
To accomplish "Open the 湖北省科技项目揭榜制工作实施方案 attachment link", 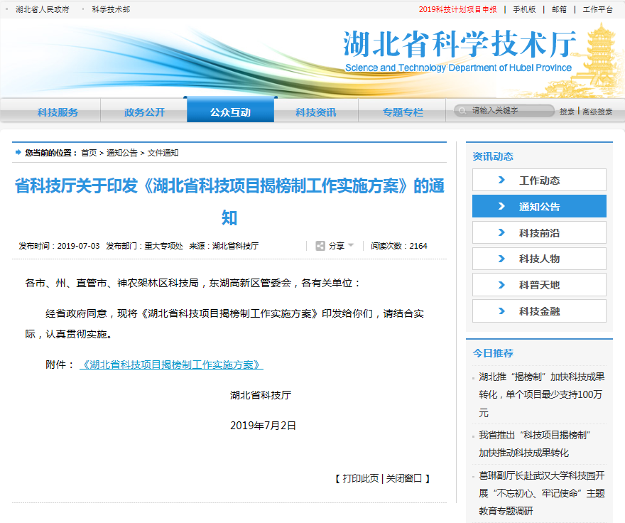I will 171,365.
